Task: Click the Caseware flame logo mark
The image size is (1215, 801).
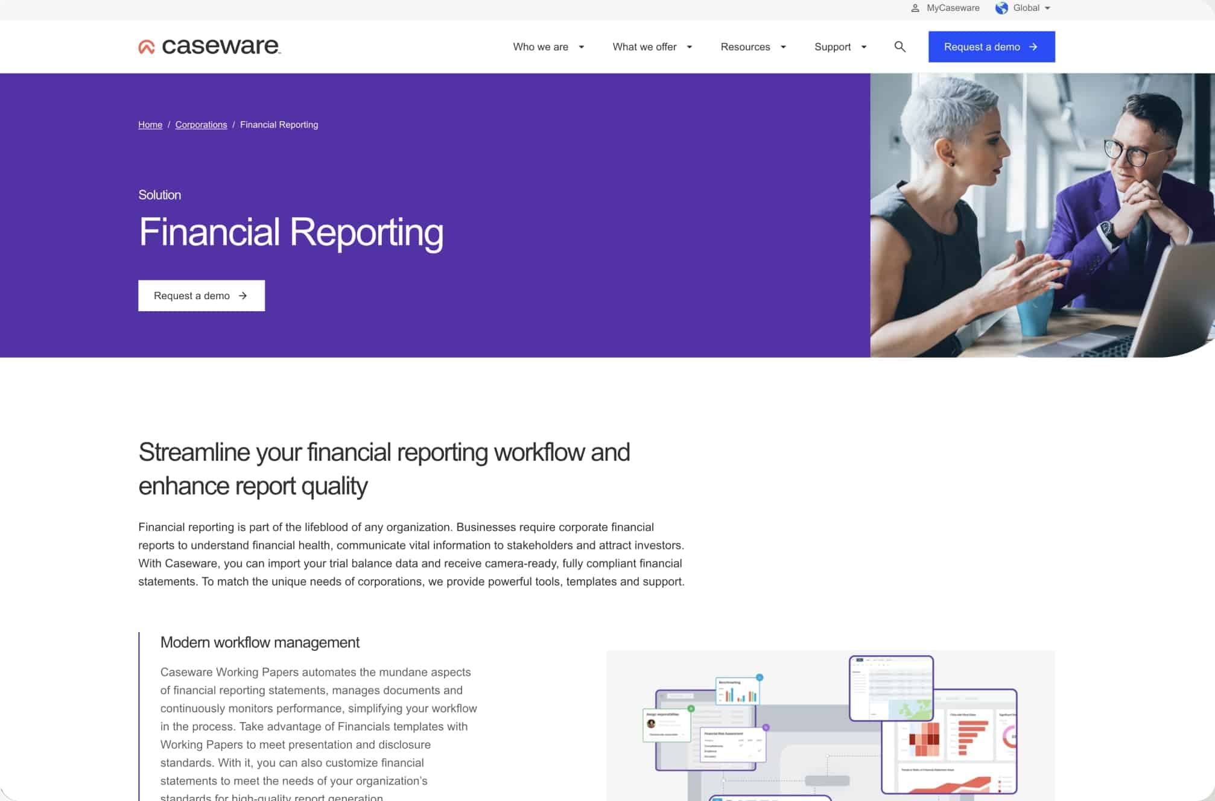Action: coord(145,46)
